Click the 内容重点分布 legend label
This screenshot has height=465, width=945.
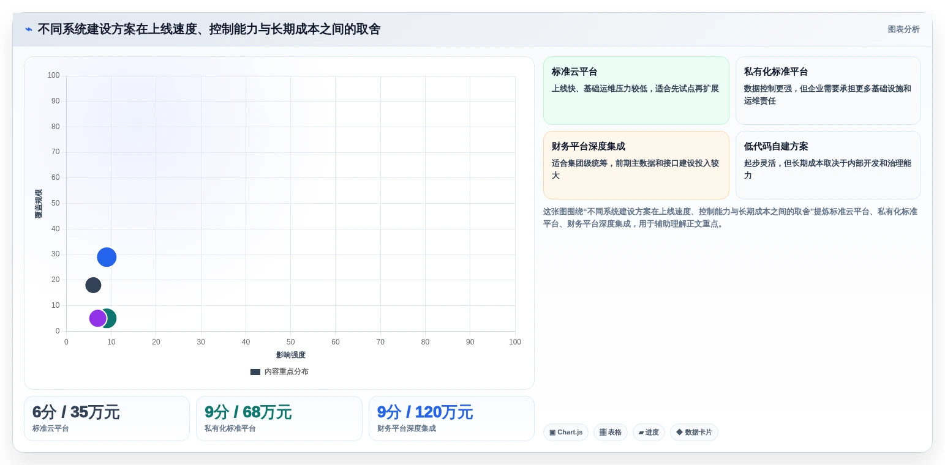point(287,372)
